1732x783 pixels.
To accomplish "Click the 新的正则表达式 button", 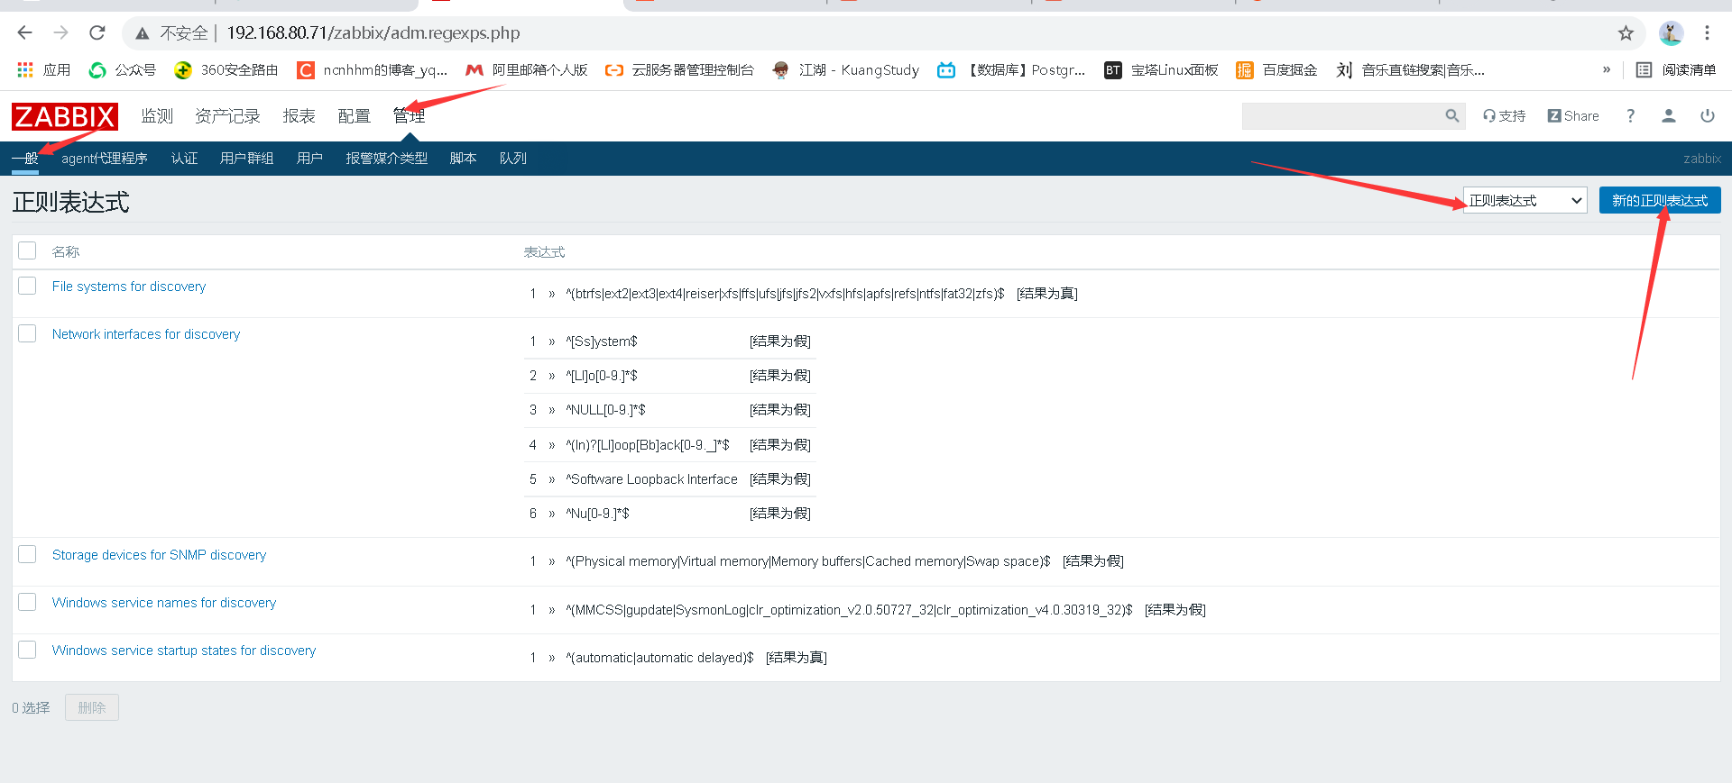I will coord(1660,200).
